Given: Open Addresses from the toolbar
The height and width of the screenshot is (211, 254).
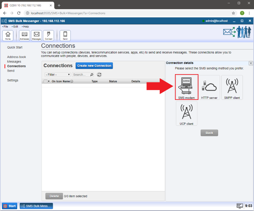Looking at the screenshot, I should tap(24, 35).
